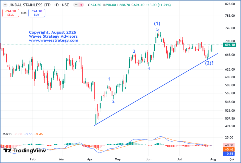The image size is (241, 163).
Task: Click the Apr label on time axis
Action: (x=90, y=159)
